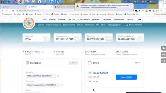Click the extension icon with a red badge
Viewport: 166px width, 93px height.
click(136, 11)
